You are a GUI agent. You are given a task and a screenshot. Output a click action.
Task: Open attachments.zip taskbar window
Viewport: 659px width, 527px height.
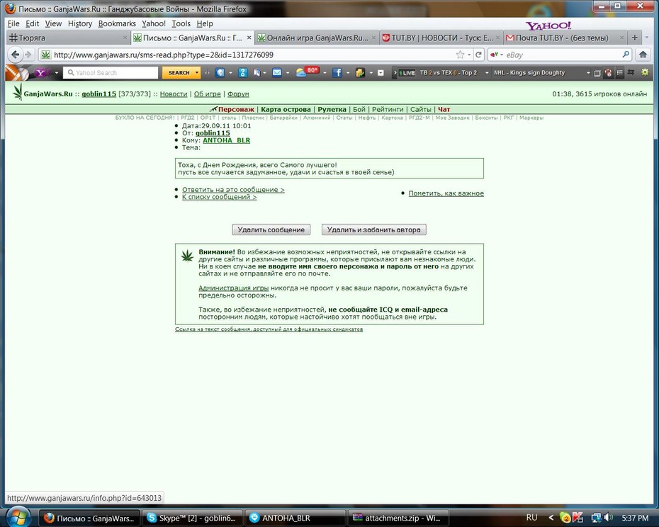(x=398, y=518)
